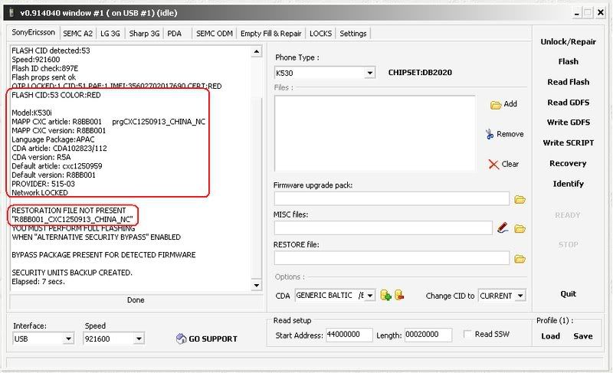Image resolution: width=613 pixels, height=373 pixels.
Task: Click the Write SCRIPT button
Action: click(x=568, y=143)
